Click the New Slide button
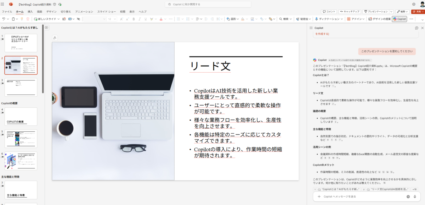 point(45,19)
